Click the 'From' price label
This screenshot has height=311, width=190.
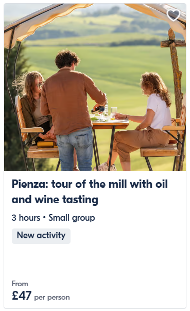(20, 284)
